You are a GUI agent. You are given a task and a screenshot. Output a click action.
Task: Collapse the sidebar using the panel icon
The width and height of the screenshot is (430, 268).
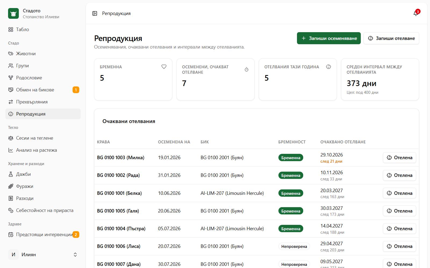click(x=95, y=13)
